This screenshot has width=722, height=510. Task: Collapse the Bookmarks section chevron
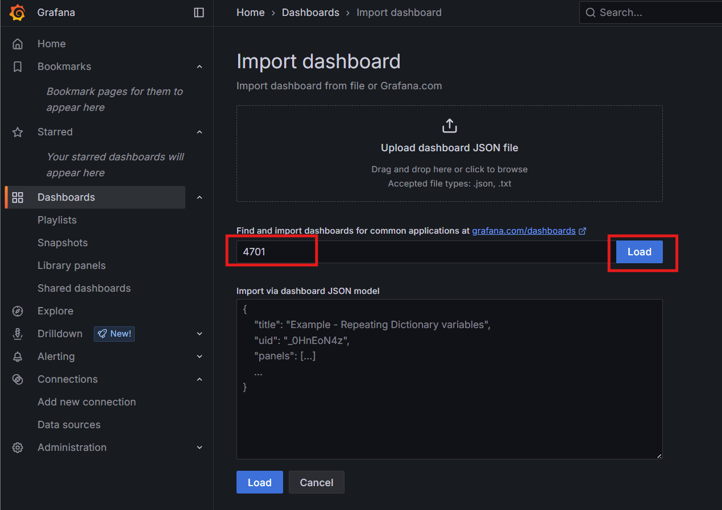200,67
